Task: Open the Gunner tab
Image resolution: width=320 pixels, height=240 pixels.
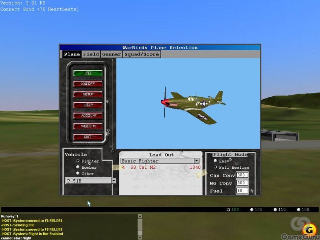Action: pyautogui.click(x=112, y=54)
